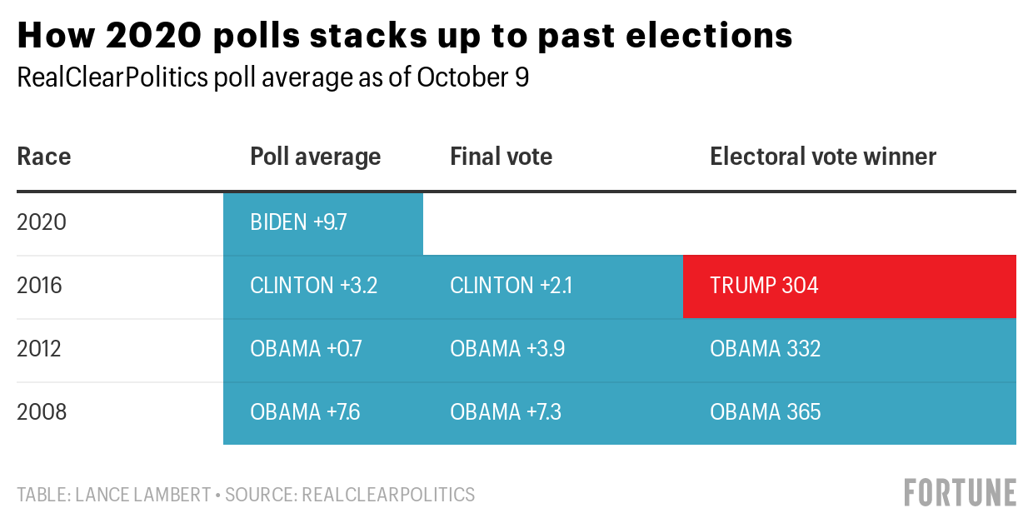This screenshot has height=528, width=1033.
Task: Click the BIDEN +9.7 poll cell
Action: click(x=323, y=223)
